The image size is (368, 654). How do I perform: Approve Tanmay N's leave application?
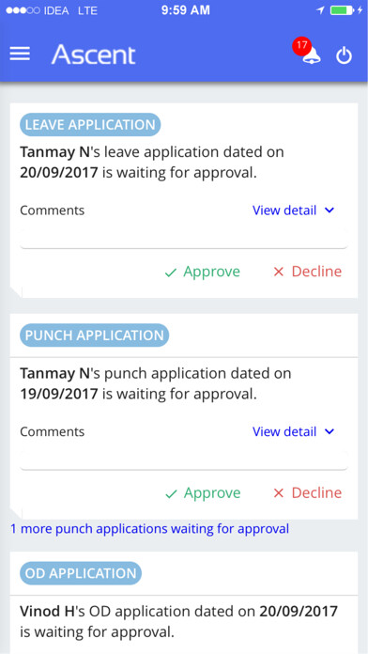(203, 272)
